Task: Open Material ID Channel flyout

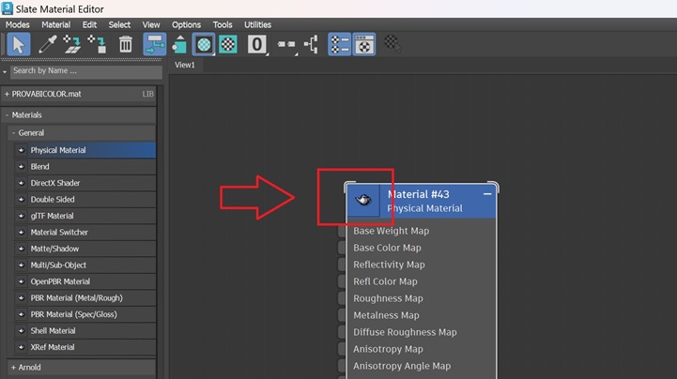Action: pos(257,44)
